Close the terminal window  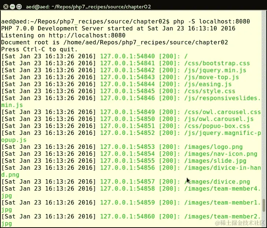tap(6, 7)
